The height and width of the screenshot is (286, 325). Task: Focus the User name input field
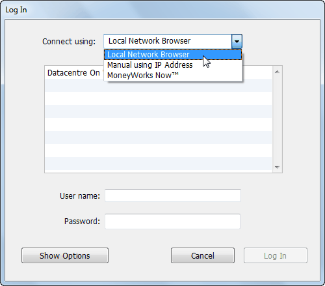point(173,195)
